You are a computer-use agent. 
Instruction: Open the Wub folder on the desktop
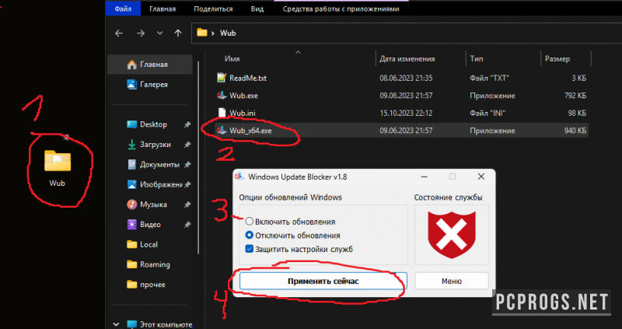pyautogui.click(x=58, y=161)
